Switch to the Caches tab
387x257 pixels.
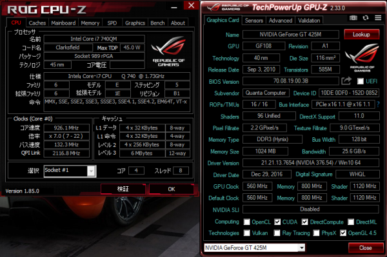point(37,23)
